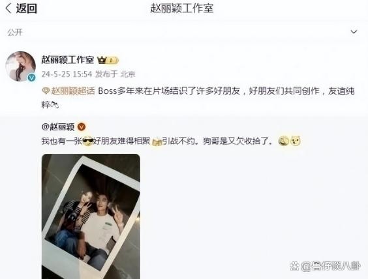This screenshot has height=279, width=368.
Task: Open reposted text 我也有一张 post
Action: (157, 141)
